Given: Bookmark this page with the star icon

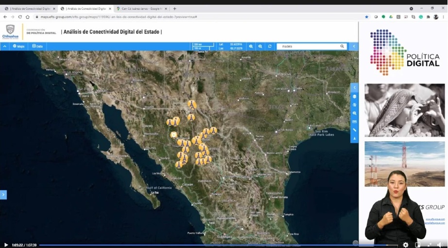Looking at the screenshot, I should click(366, 17).
